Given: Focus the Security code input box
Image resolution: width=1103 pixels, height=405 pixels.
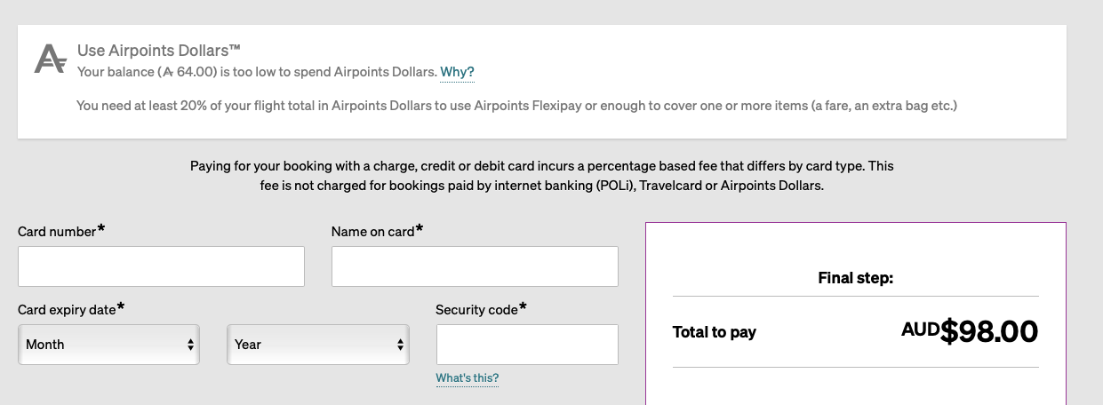Looking at the screenshot, I should [x=527, y=345].
